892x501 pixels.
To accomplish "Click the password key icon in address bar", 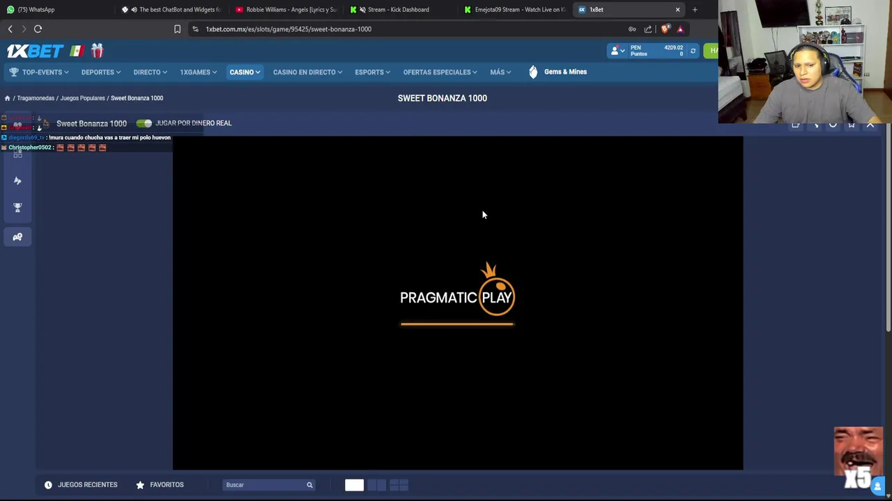I will coord(632,29).
